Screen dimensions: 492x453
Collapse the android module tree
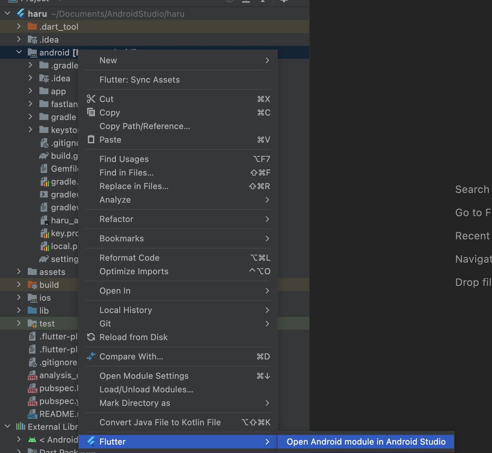click(19, 52)
